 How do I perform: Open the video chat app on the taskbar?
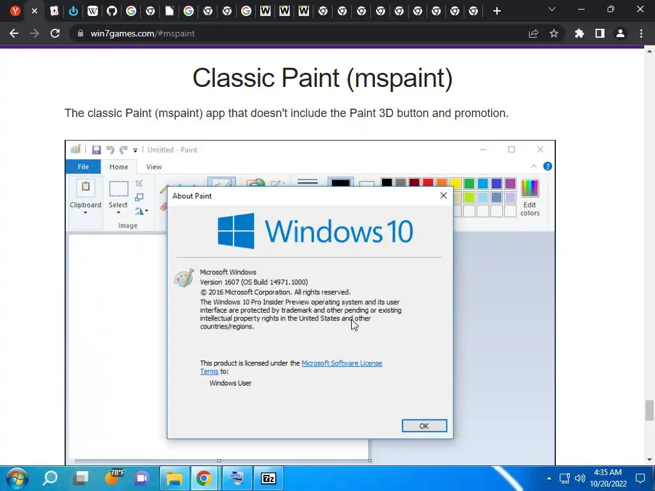142,478
